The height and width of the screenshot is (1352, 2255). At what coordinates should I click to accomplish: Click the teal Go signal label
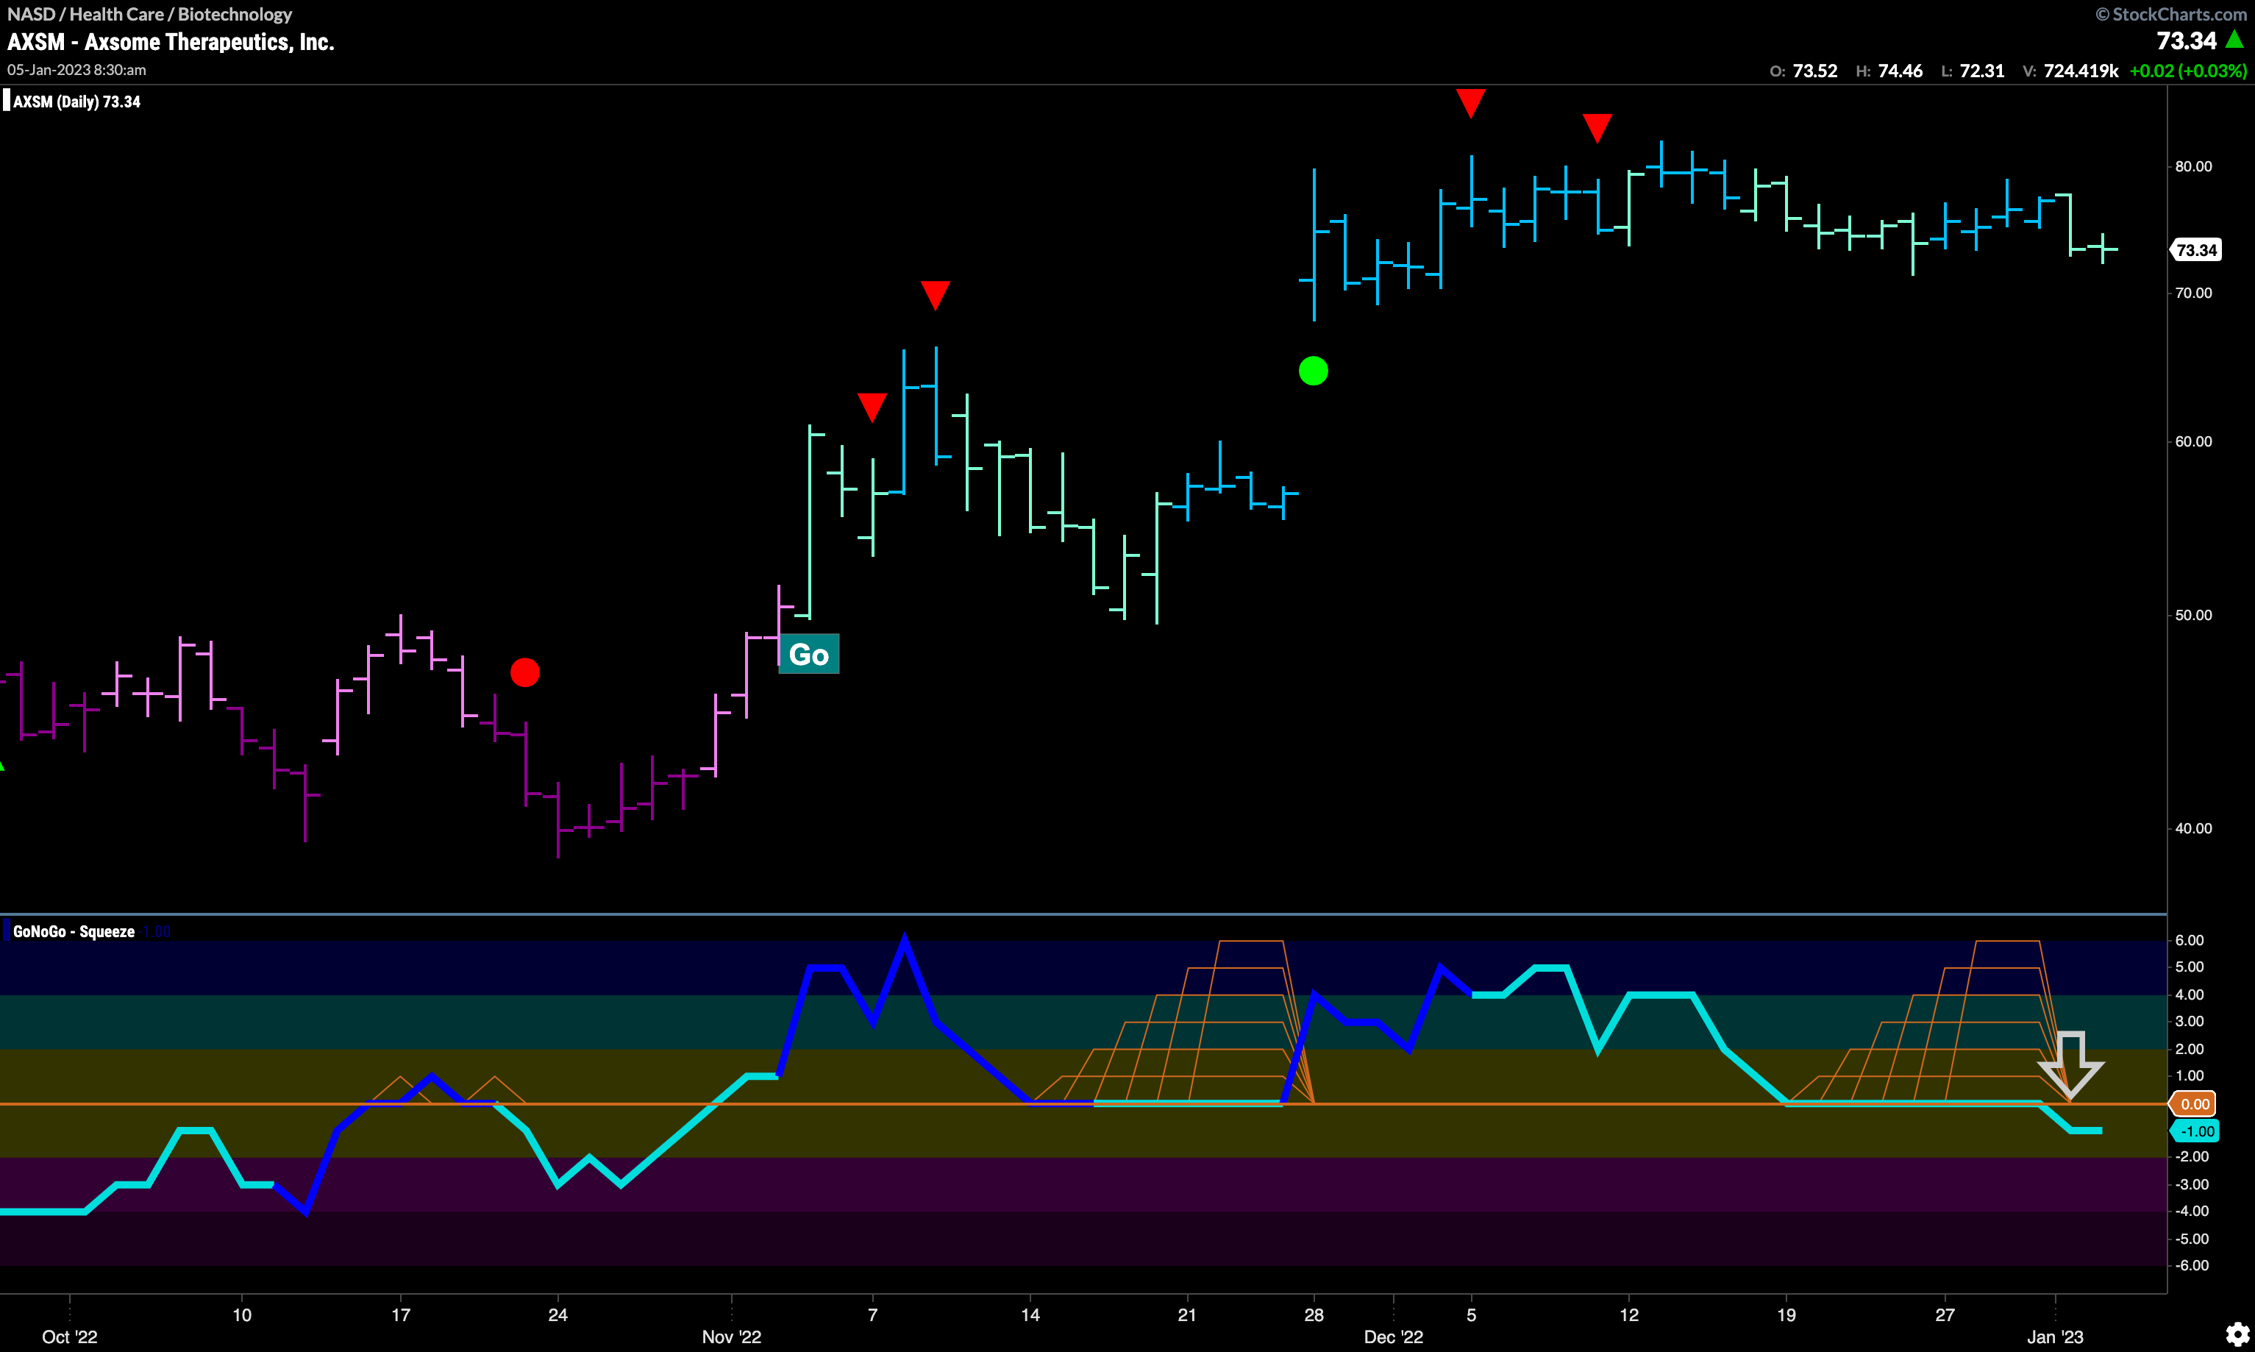click(809, 654)
